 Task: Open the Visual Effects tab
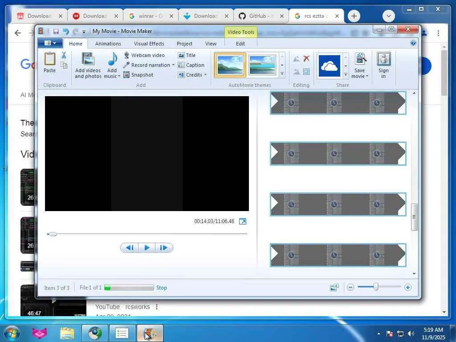tap(149, 44)
